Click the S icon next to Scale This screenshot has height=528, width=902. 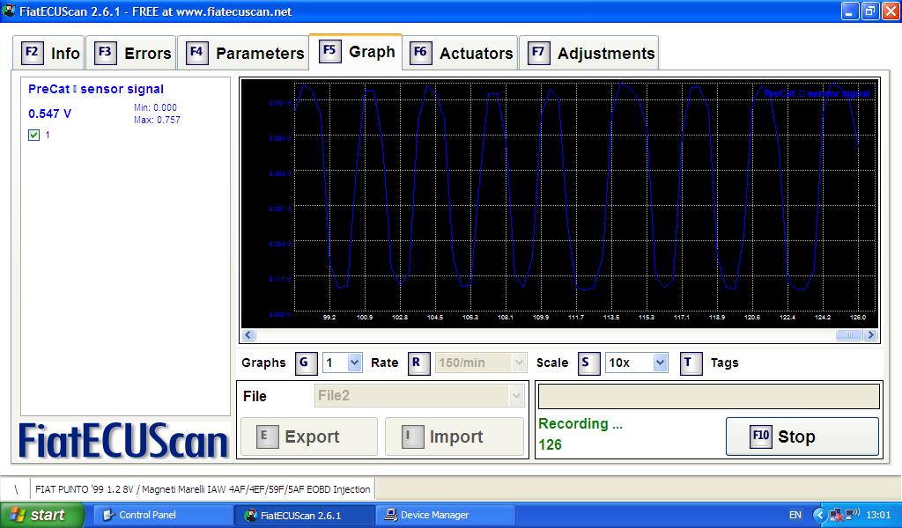(588, 363)
